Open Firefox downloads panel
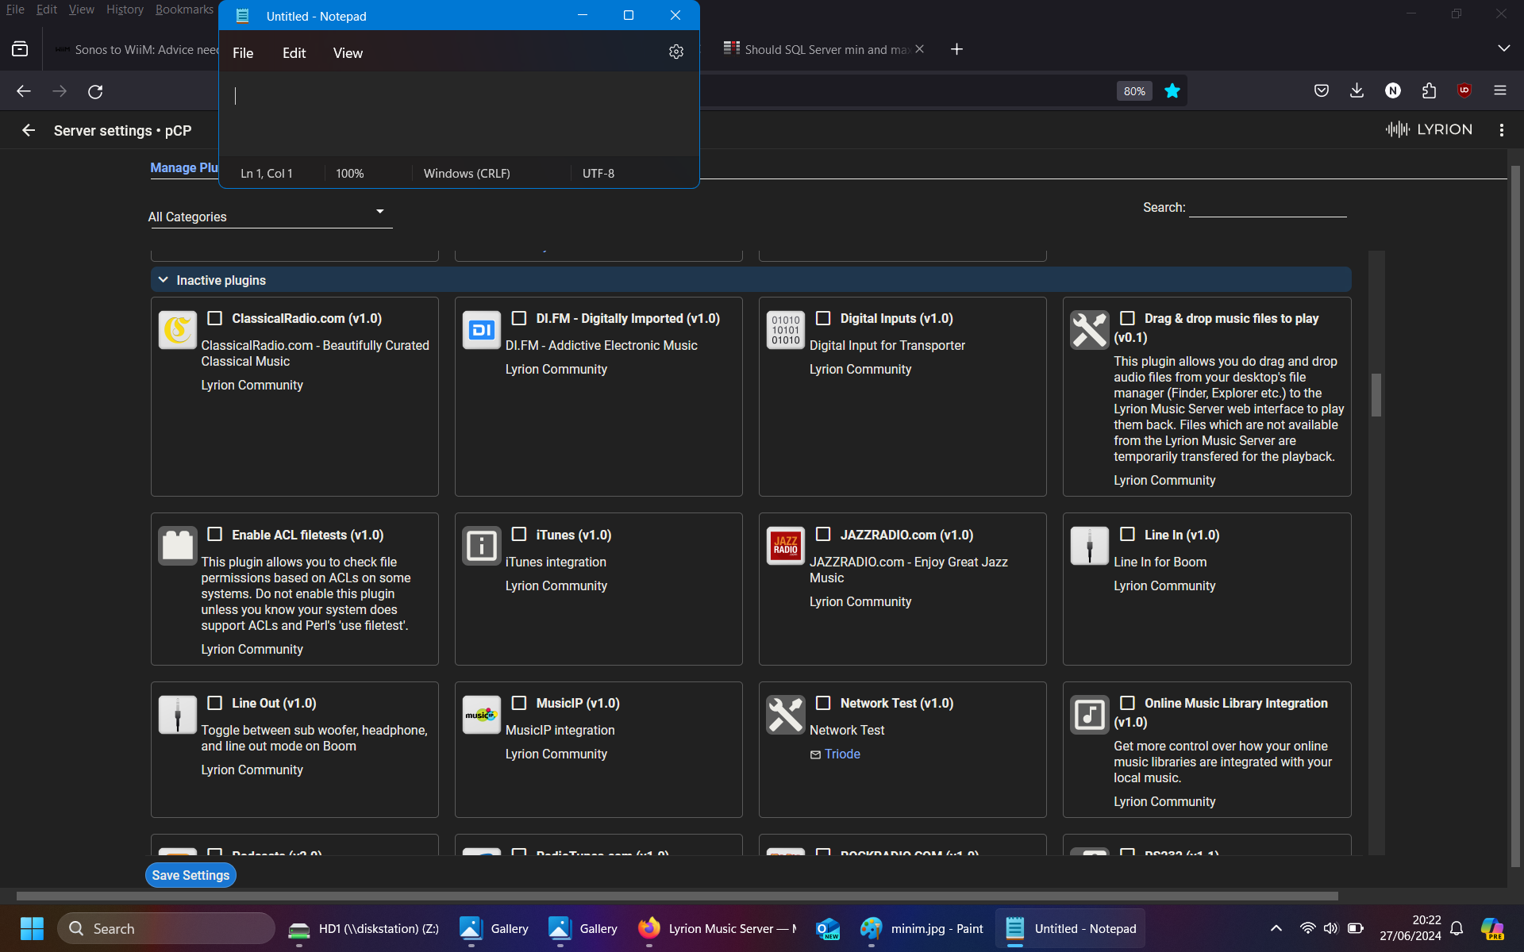Screen dimensions: 1524x952 click(x=1357, y=90)
